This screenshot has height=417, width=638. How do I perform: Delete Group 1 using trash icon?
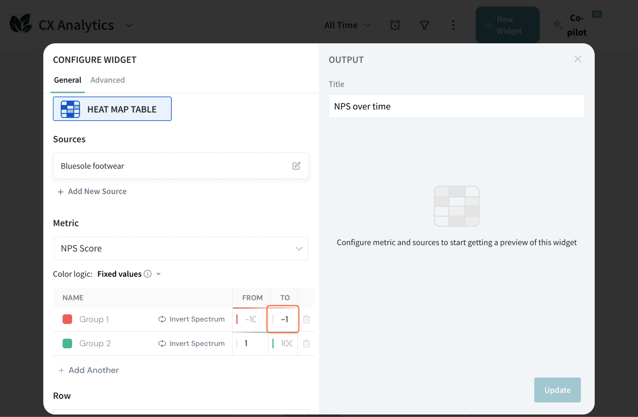point(306,319)
